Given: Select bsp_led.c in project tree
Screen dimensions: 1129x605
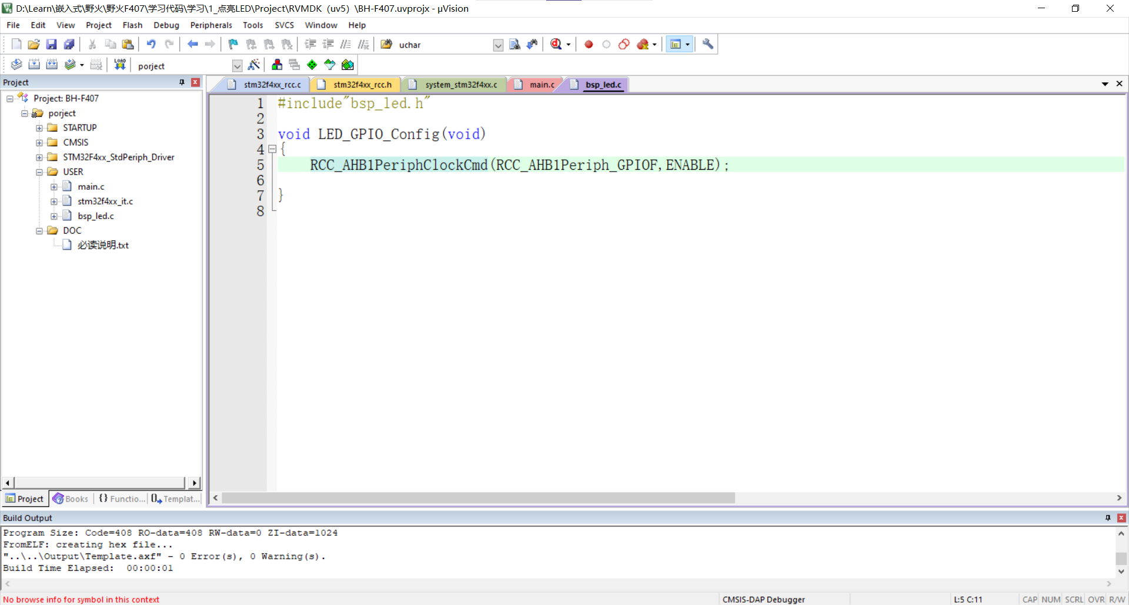Looking at the screenshot, I should click(x=96, y=216).
